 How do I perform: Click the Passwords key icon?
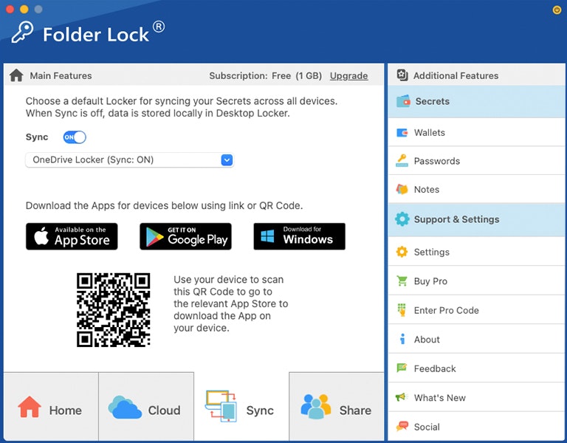pyautogui.click(x=402, y=160)
